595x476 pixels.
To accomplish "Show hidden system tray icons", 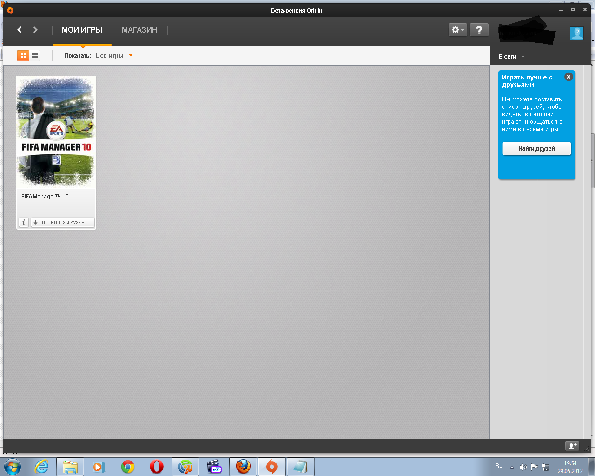I will (x=512, y=467).
